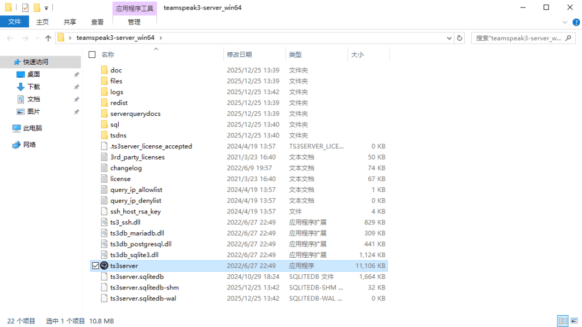Click the 名称 column sort arrow
Screen dimensions: 582x327
[155, 50]
